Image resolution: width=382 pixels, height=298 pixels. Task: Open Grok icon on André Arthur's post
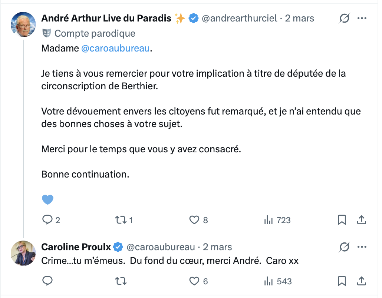pos(345,18)
